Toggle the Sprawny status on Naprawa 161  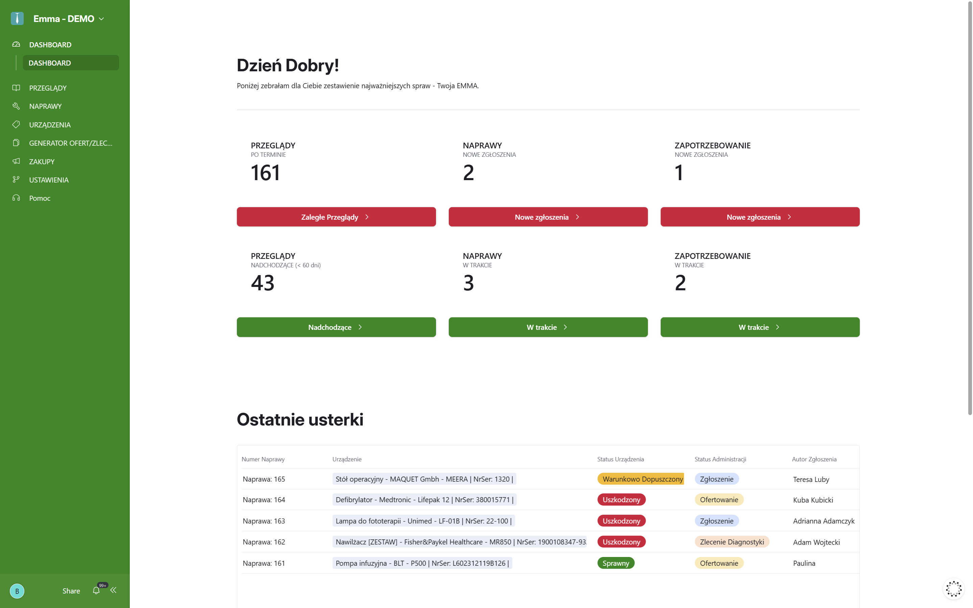616,563
